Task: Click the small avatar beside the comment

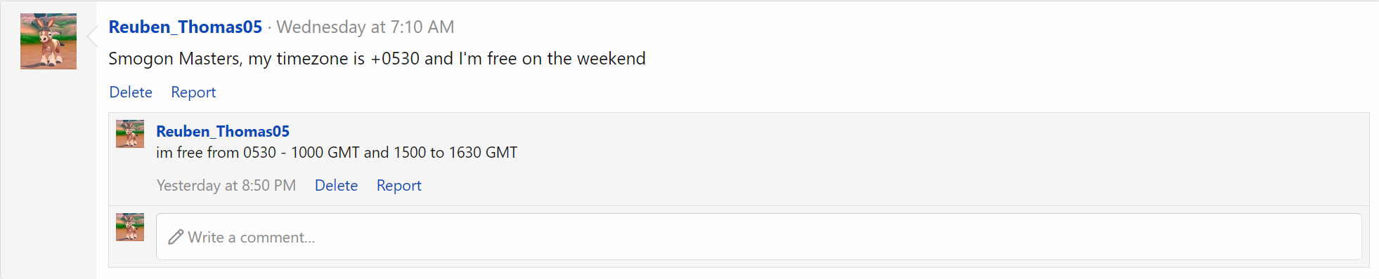Action: click(x=130, y=134)
